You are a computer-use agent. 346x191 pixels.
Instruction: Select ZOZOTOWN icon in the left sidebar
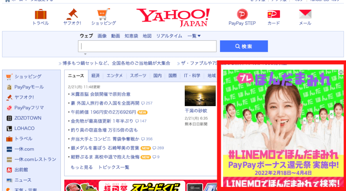click(x=9, y=118)
